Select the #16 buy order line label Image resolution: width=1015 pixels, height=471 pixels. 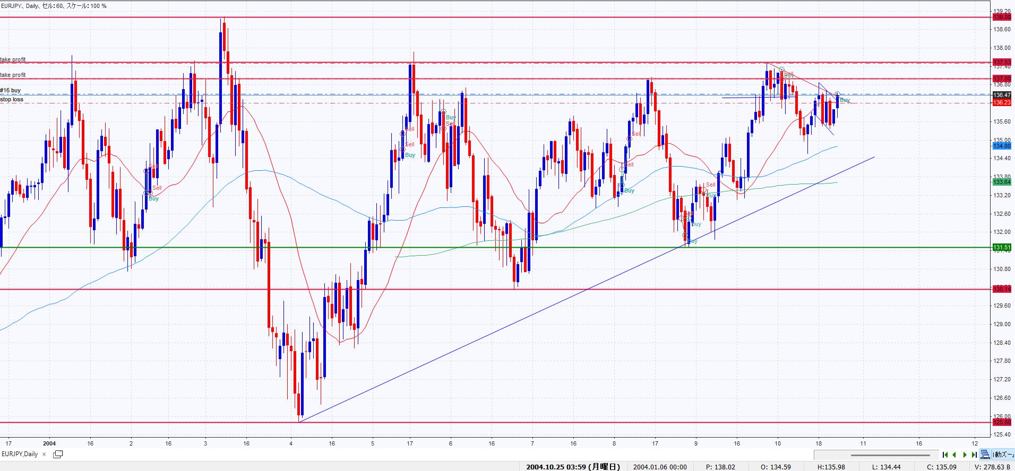[x=11, y=91]
